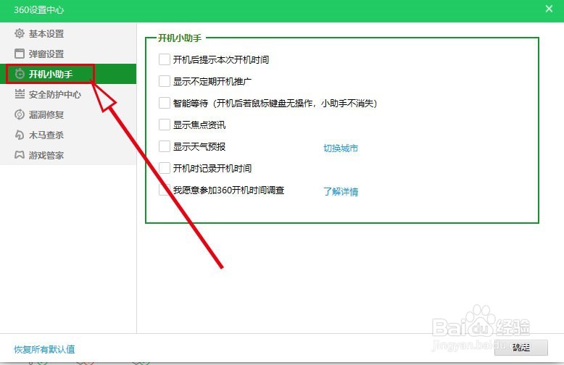The height and width of the screenshot is (365, 564).
Task: Check the 智能等待 option
Action: coord(165,103)
